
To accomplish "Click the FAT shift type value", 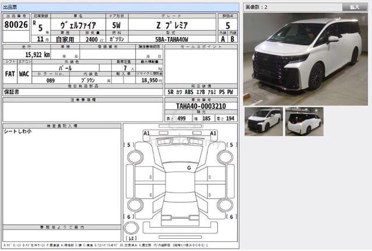I will (x=10, y=74).
